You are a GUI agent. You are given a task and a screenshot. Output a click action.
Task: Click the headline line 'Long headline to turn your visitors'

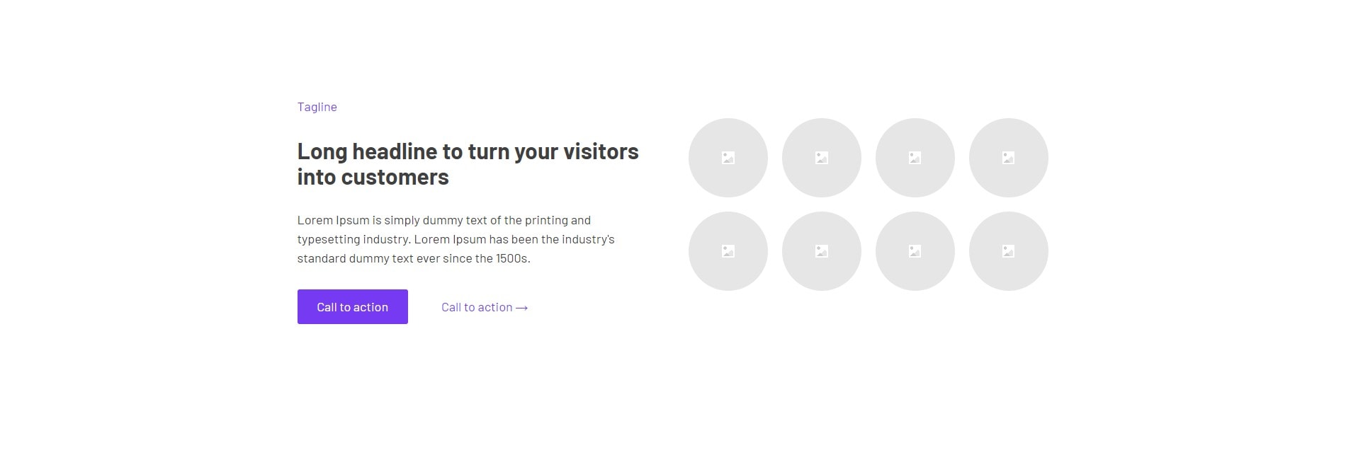click(468, 151)
